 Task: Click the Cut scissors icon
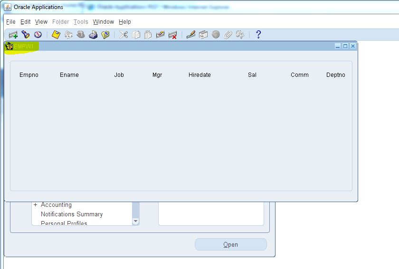(x=123, y=34)
